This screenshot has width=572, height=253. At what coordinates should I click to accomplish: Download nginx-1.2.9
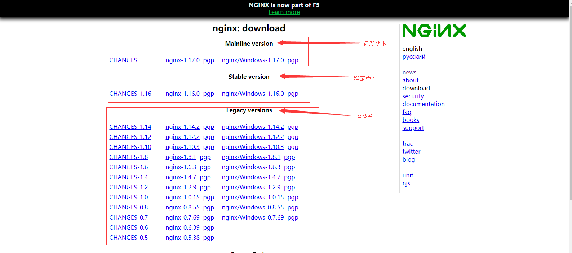click(x=181, y=187)
